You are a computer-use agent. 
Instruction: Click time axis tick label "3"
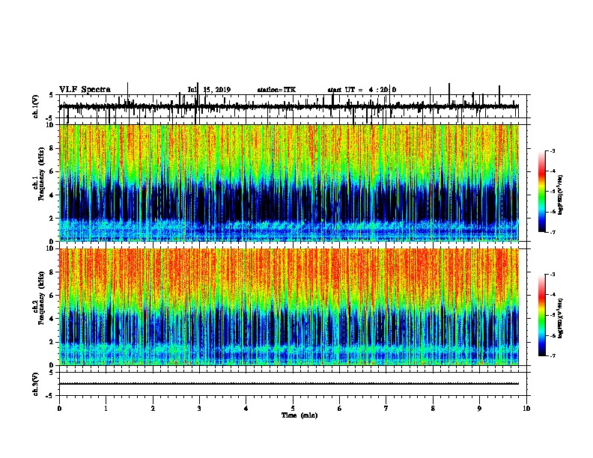(199, 409)
